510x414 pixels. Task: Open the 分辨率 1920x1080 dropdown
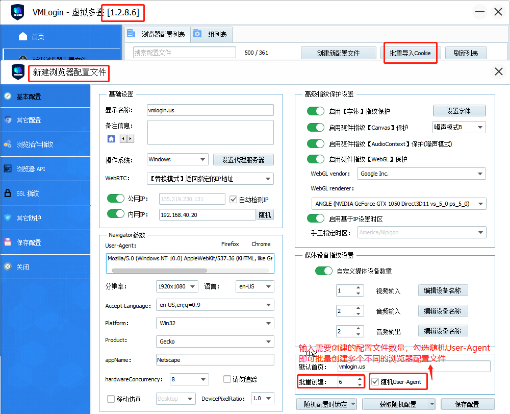click(177, 286)
